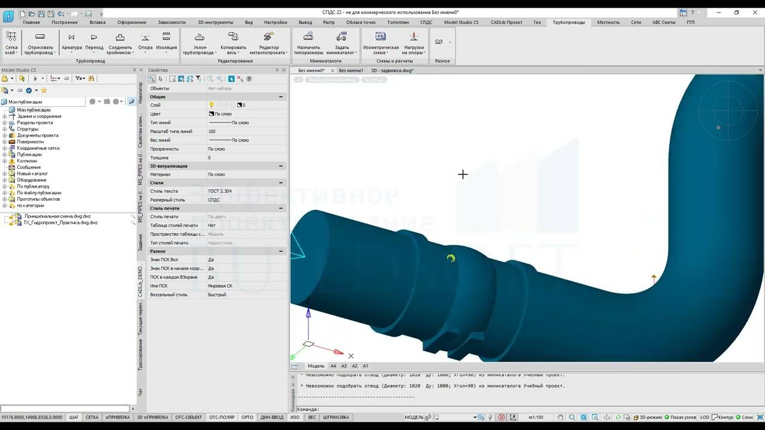Expand Документы проекта tree node
Screen dimensions: 765x430
click(x=5, y=136)
